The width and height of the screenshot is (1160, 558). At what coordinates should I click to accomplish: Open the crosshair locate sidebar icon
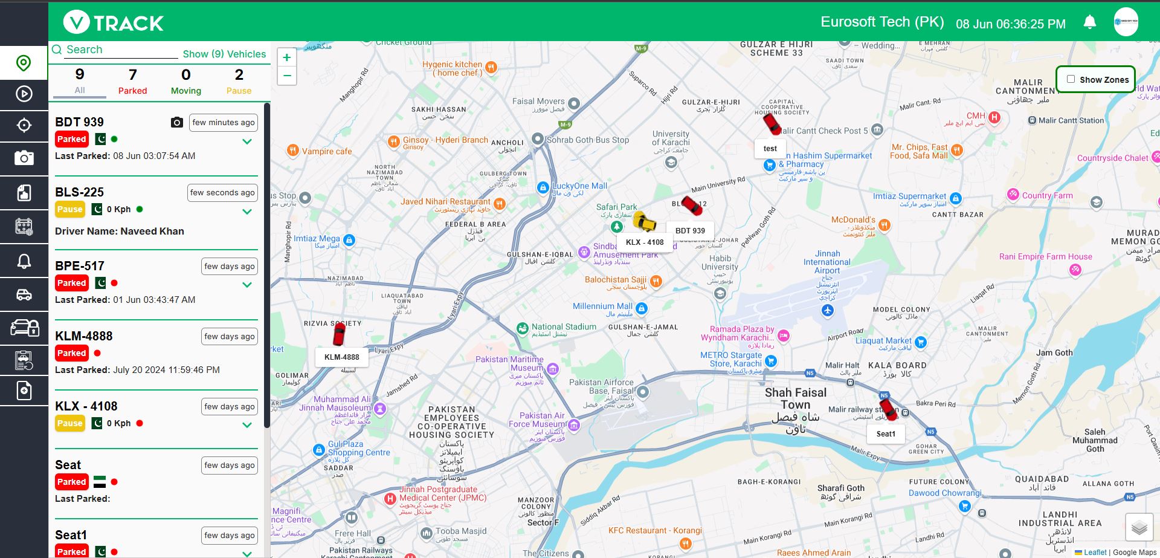24,125
